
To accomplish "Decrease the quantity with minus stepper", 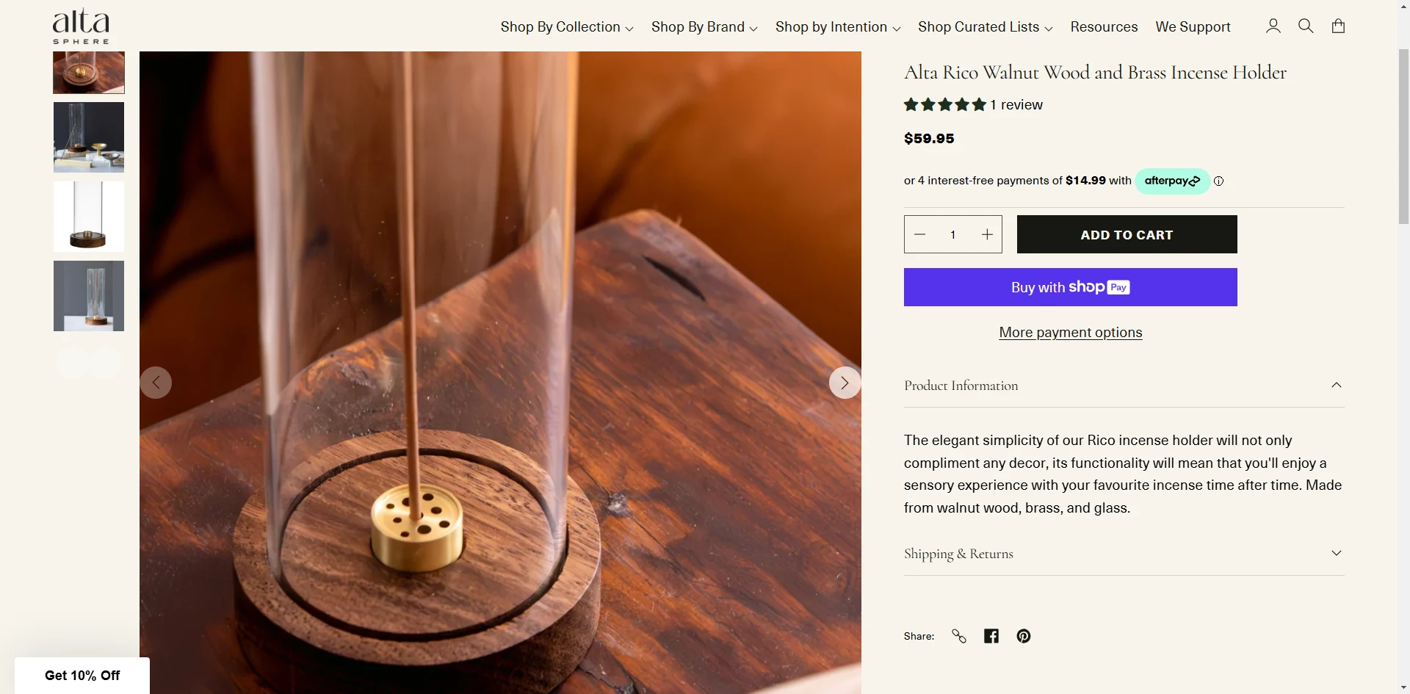I will click(919, 234).
